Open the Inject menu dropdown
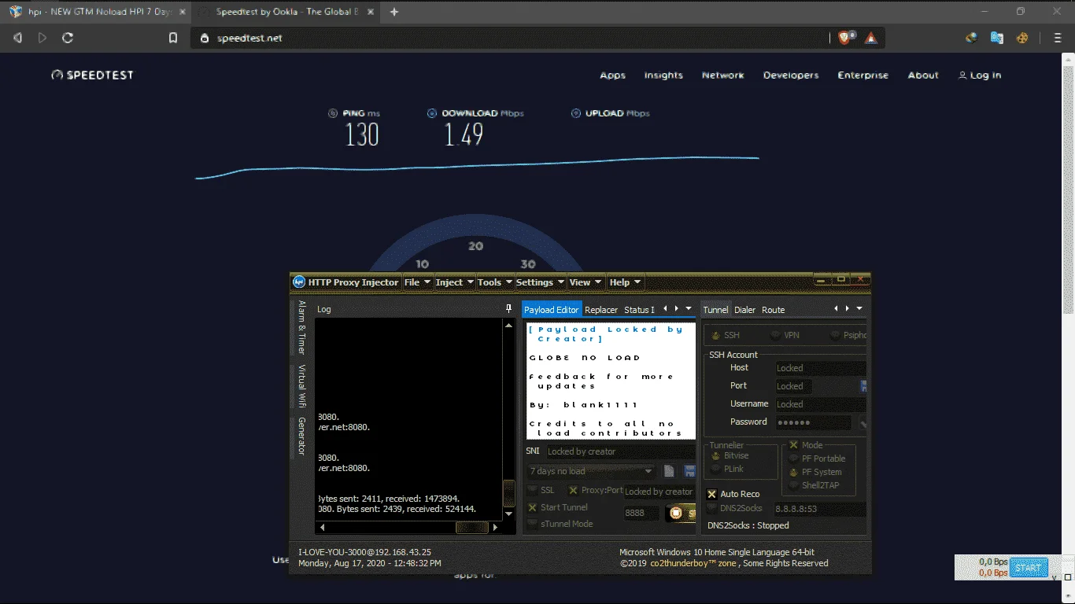Viewport: 1075px width, 604px height. (455, 282)
